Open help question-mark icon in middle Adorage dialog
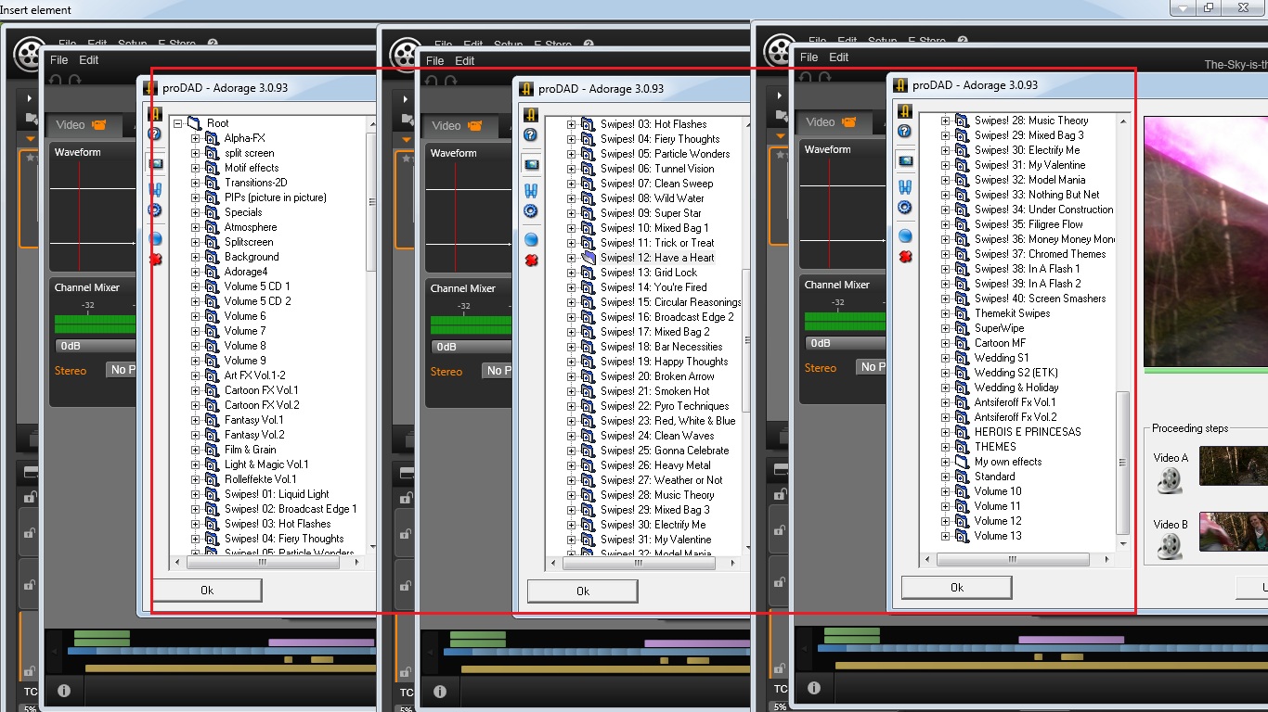Image resolution: width=1268 pixels, height=712 pixels. (x=531, y=135)
